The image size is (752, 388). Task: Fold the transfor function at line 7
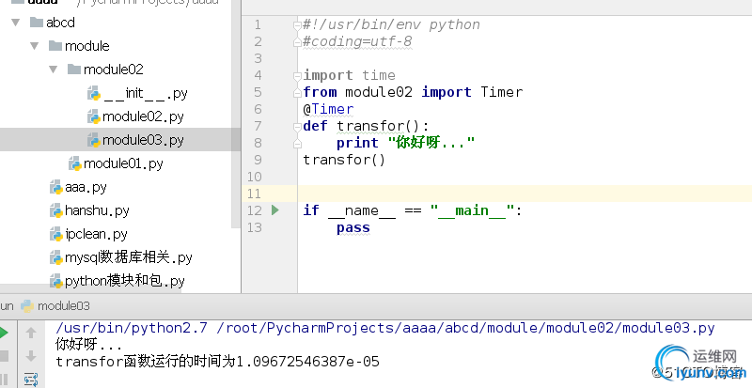pyautogui.click(x=297, y=127)
